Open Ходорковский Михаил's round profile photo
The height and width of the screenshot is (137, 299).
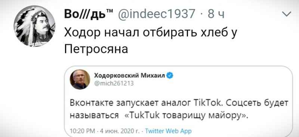pyautogui.click(x=80, y=79)
